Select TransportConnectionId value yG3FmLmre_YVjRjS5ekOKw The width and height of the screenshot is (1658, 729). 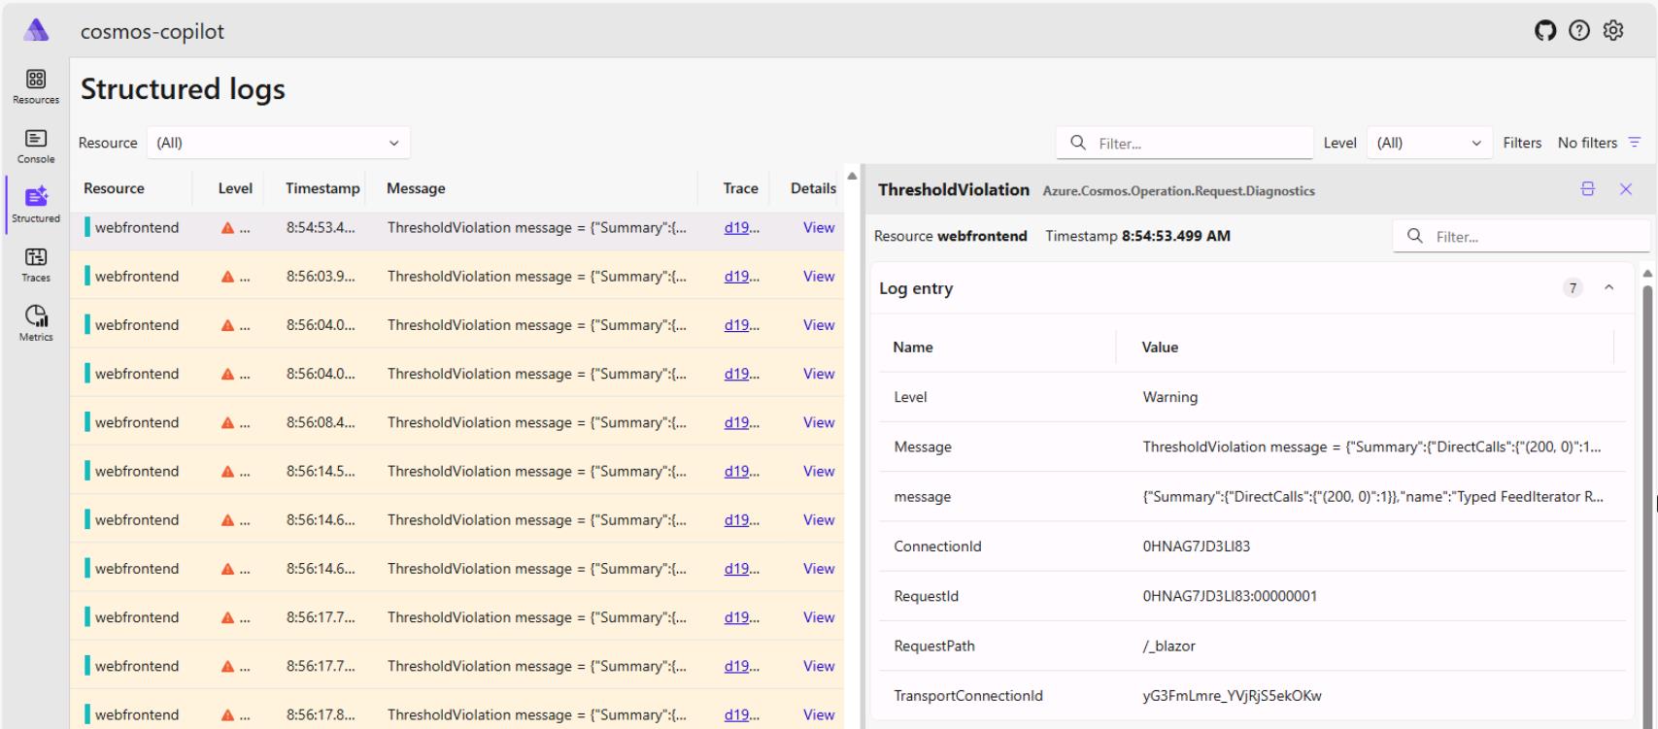(1232, 695)
